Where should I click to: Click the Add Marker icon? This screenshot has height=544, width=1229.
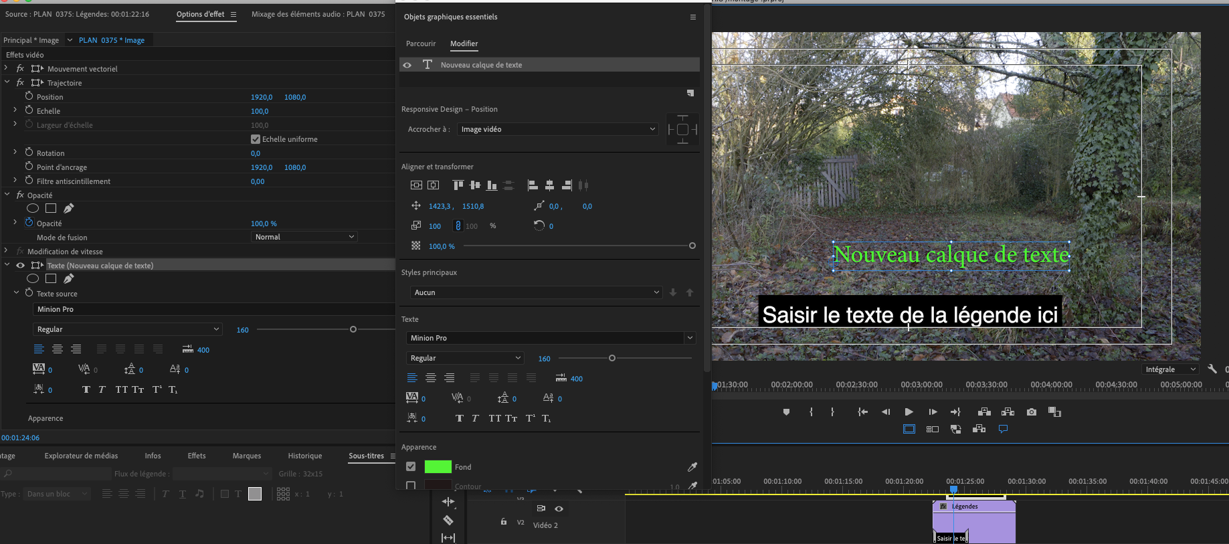coord(786,412)
